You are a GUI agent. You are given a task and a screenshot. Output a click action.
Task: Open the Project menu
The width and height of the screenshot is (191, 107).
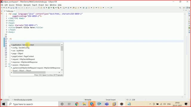(x=41, y=5)
